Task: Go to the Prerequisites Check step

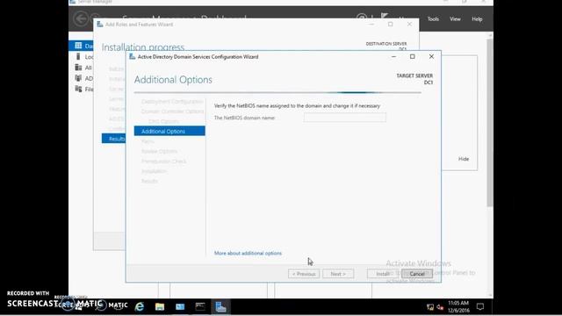Action: click(164, 162)
